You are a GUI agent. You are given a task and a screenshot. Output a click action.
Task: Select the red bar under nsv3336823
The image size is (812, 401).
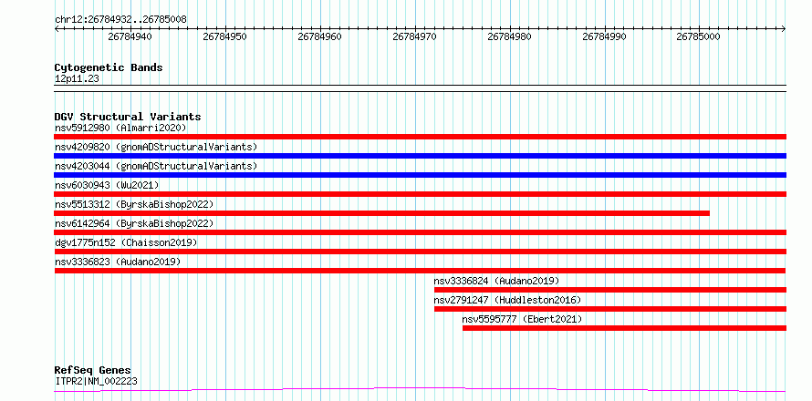[420, 271]
